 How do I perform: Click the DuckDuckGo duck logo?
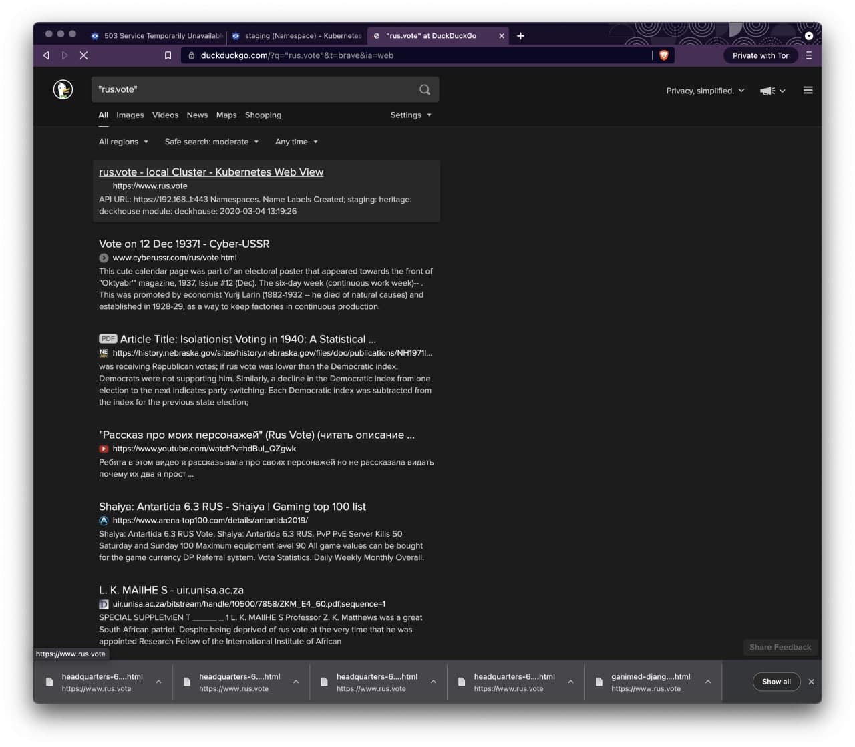pos(63,89)
